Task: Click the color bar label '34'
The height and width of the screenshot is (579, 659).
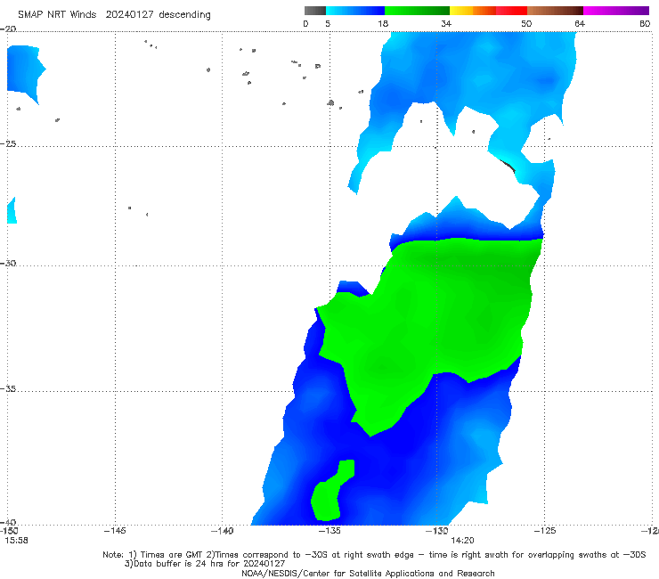Action: pyautogui.click(x=446, y=23)
